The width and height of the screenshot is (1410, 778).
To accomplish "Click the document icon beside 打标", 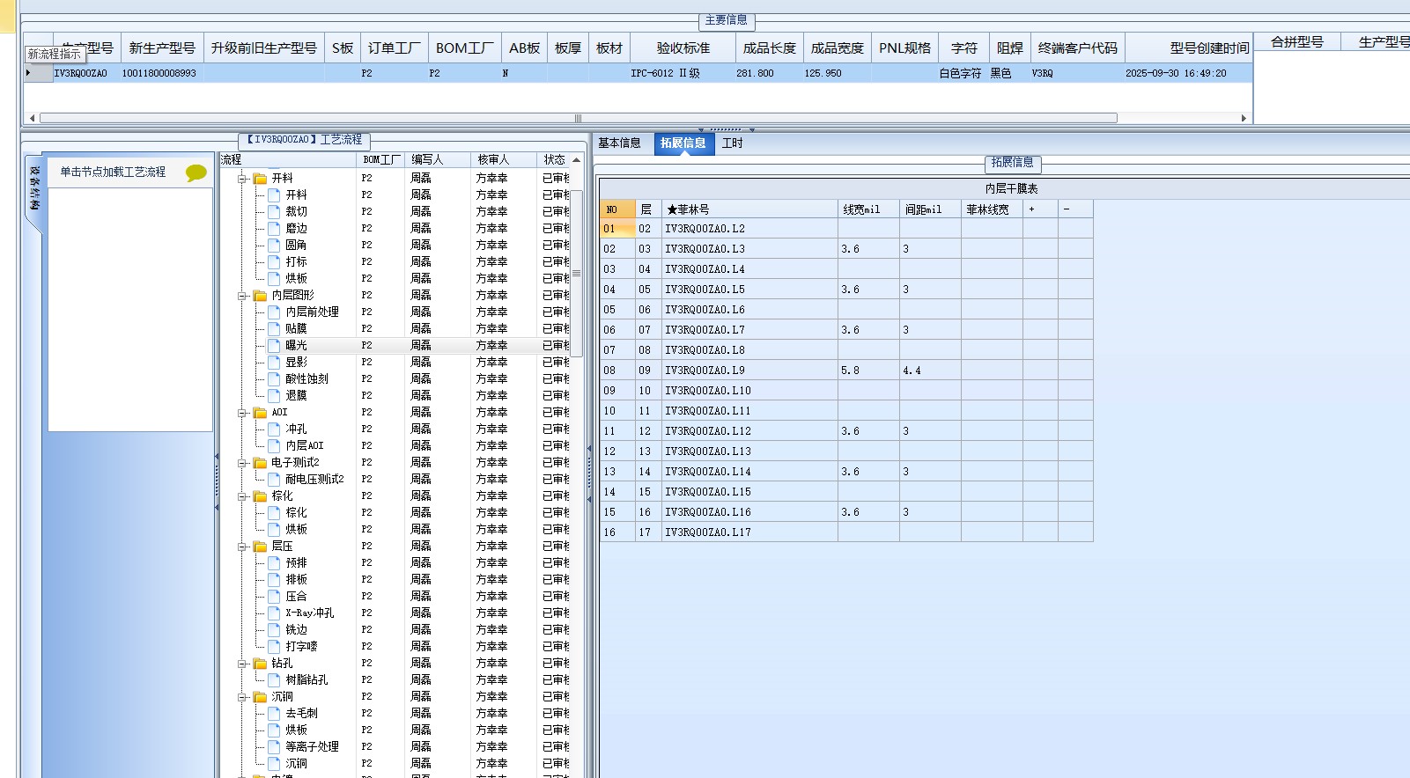I will (274, 261).
